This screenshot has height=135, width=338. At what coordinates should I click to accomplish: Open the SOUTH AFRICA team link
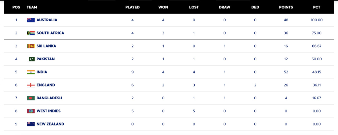tap(50, 33)
